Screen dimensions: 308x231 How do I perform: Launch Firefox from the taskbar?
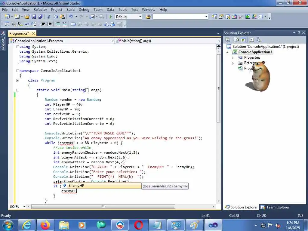click(46, 225)
